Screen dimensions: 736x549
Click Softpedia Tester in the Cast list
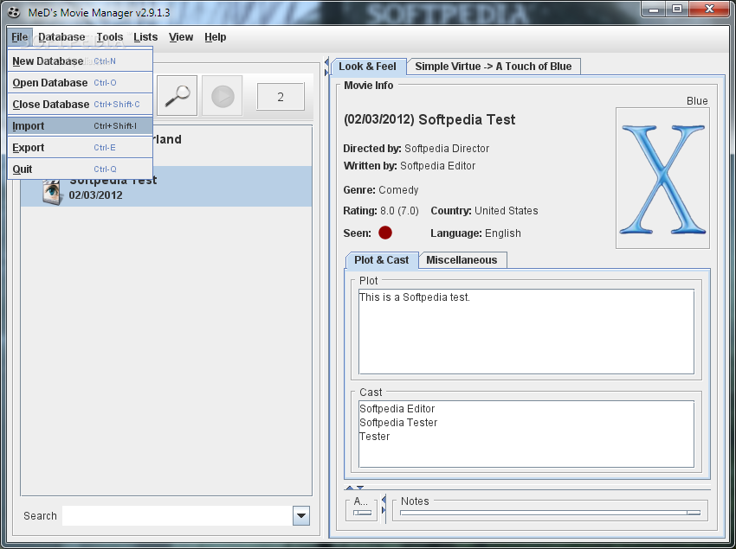(x=398, y=423)
